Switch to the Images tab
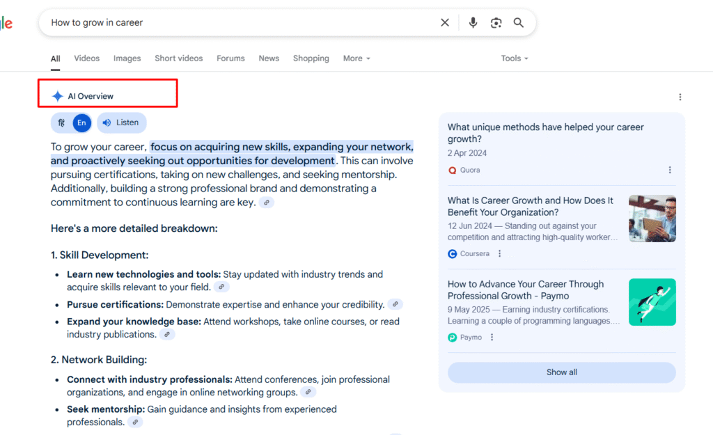713x435 pixels. click(127, 58)
